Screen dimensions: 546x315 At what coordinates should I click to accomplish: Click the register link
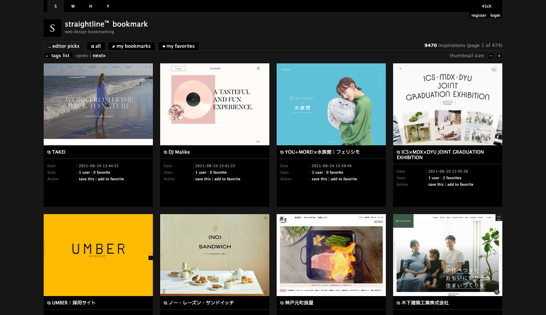[479, 15]
